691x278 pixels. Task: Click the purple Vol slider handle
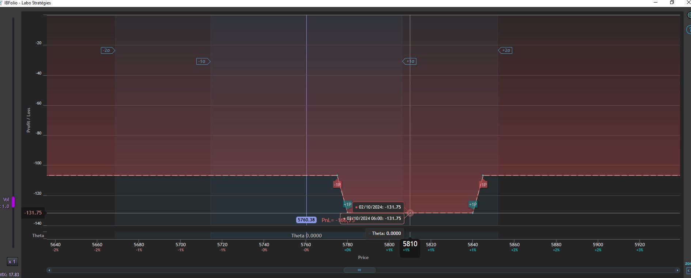[13, 202]
